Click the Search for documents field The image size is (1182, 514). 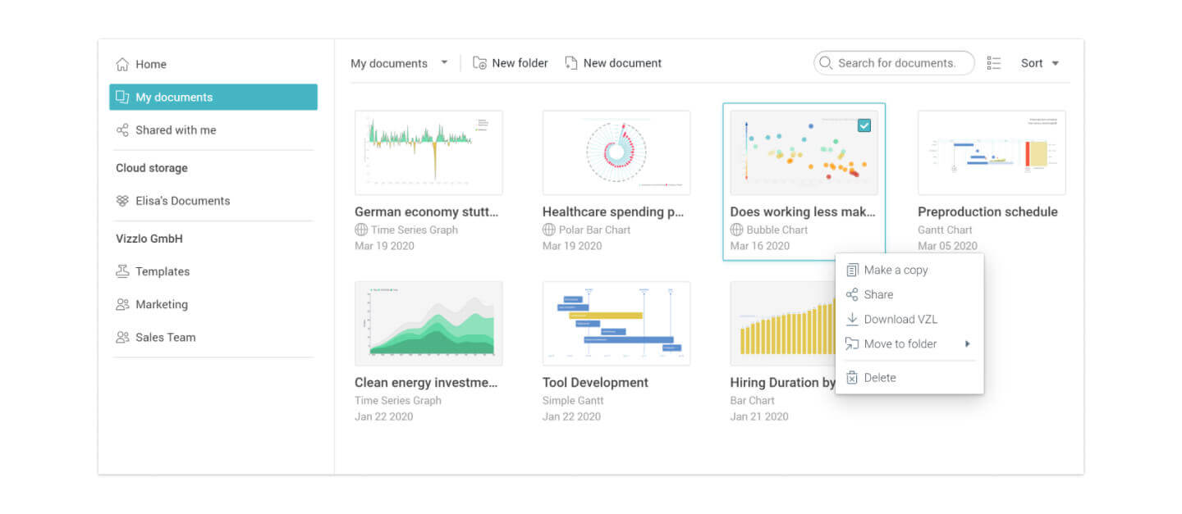coord(896,63)
